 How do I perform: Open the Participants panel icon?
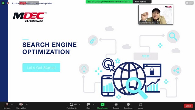(x=71, y=105)
